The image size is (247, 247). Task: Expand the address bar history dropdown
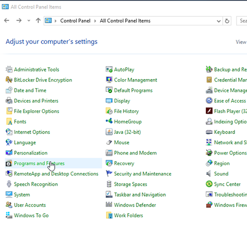point(219,21)
